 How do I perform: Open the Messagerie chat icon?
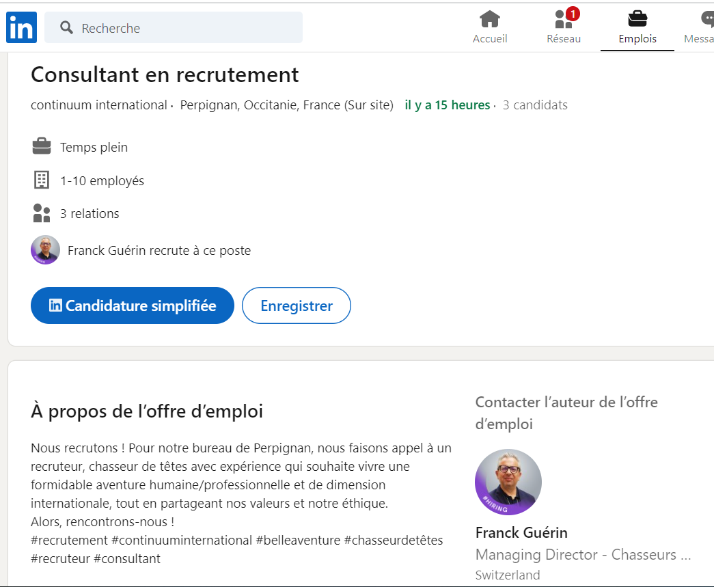[707, 19]
